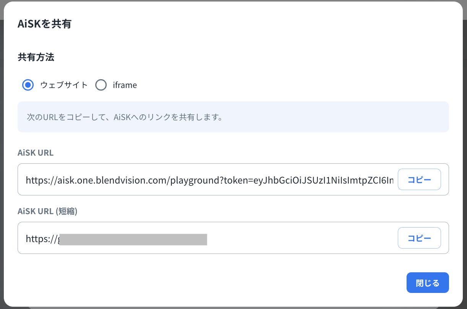Click the iframe option label text
Screen dimensions: 467x309
click(x=125, y=85)
